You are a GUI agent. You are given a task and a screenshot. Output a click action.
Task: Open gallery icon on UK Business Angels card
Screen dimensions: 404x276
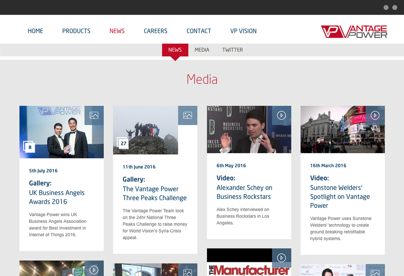coord(94,115)
